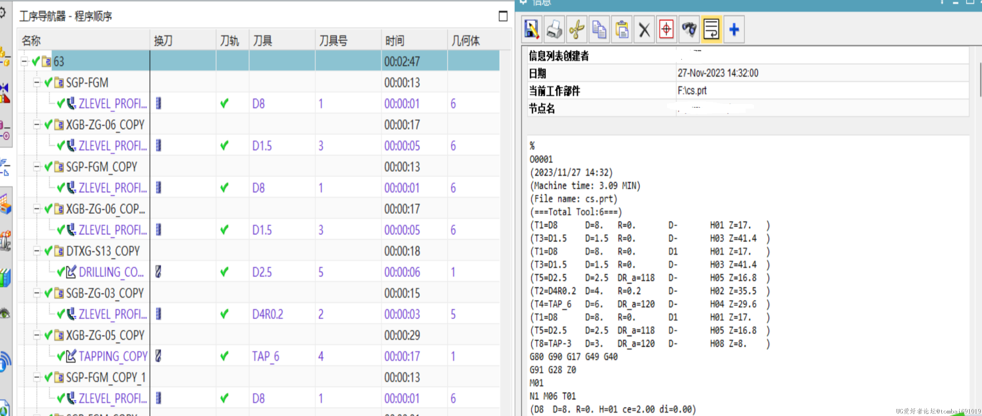Collapse the SGB-ZG-03_COPY group
This screenshot has width=982, height=416.
[37, 293]
